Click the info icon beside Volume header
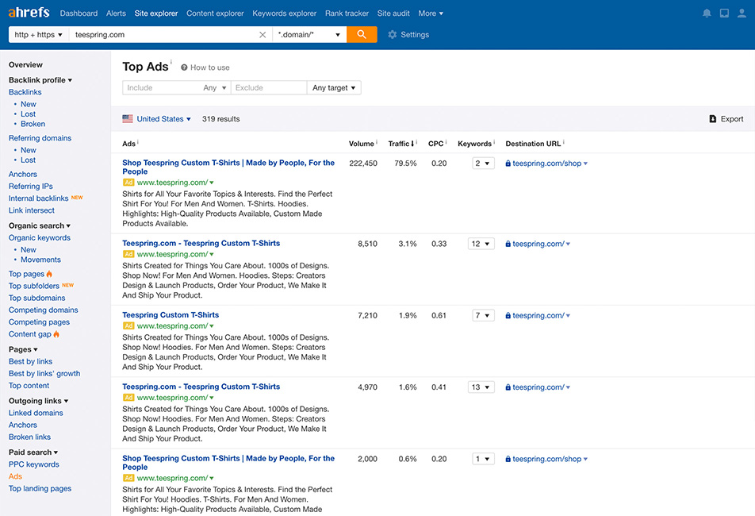Screen dimensions: 755x516 point(377,143)
